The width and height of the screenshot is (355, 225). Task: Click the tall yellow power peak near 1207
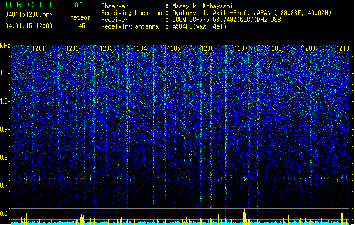tap(244, 217)
